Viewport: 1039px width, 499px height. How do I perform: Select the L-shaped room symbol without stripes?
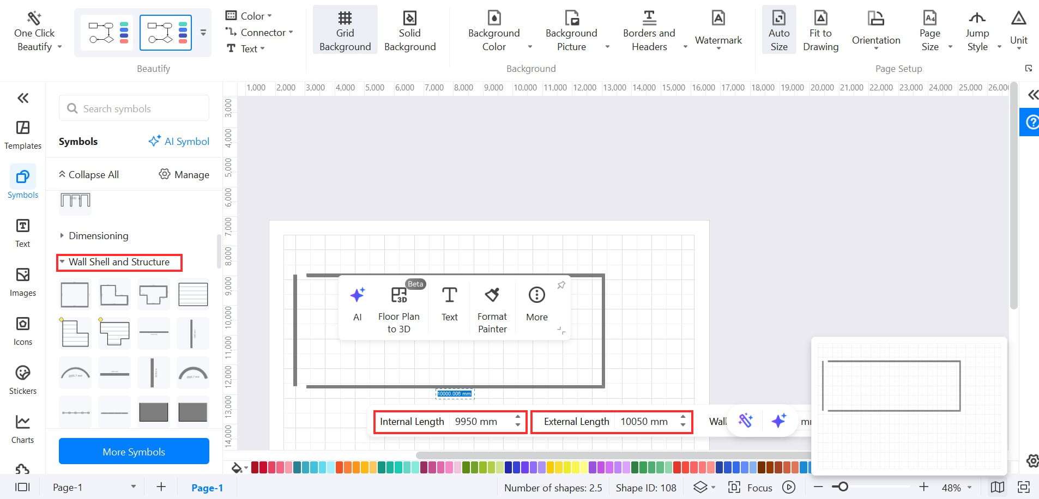[x=114, y=294]
